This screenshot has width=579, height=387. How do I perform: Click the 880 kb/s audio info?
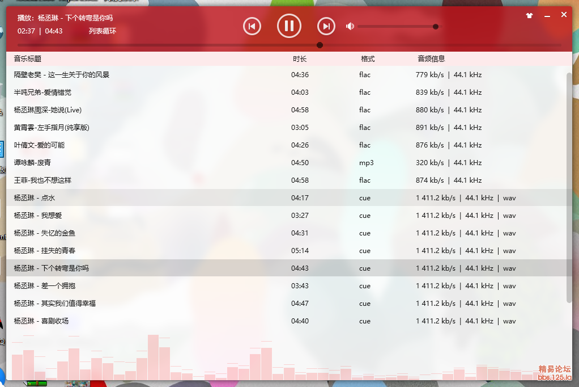point(449,110)
